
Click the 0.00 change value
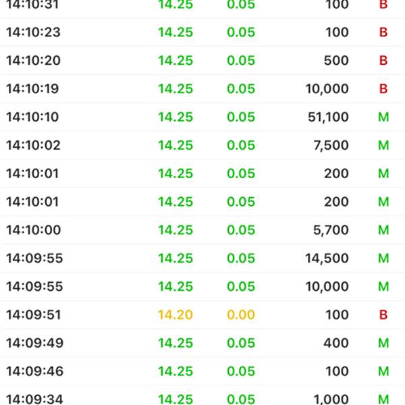click(x=241, y=315)
